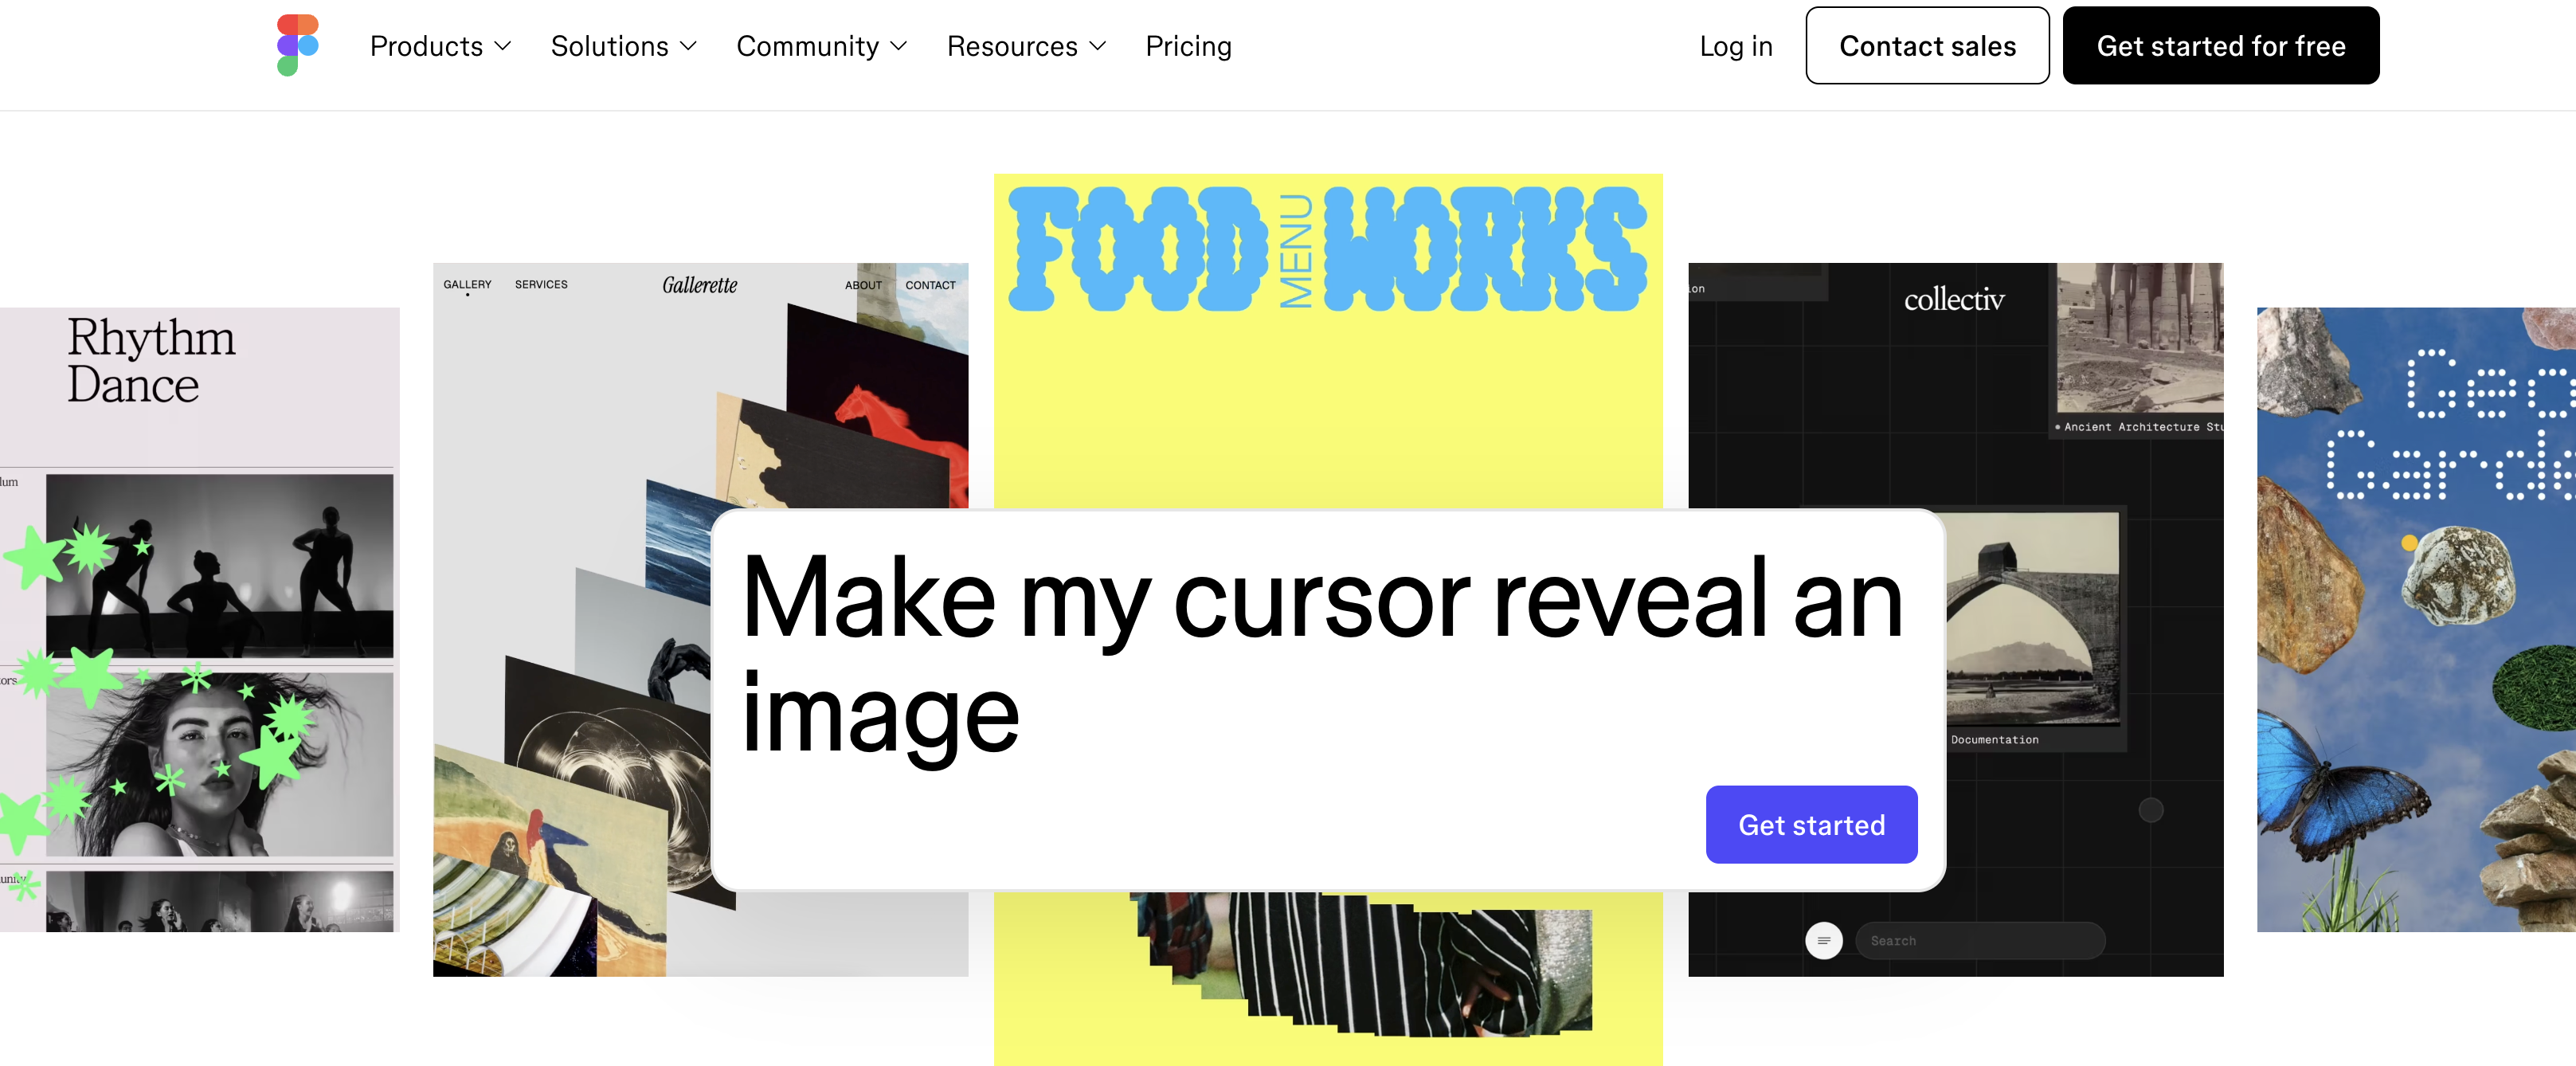The image size is (2576, 1066).
Task: Click the gray circle dot on collectiv card
Action: click(2150, 810)
